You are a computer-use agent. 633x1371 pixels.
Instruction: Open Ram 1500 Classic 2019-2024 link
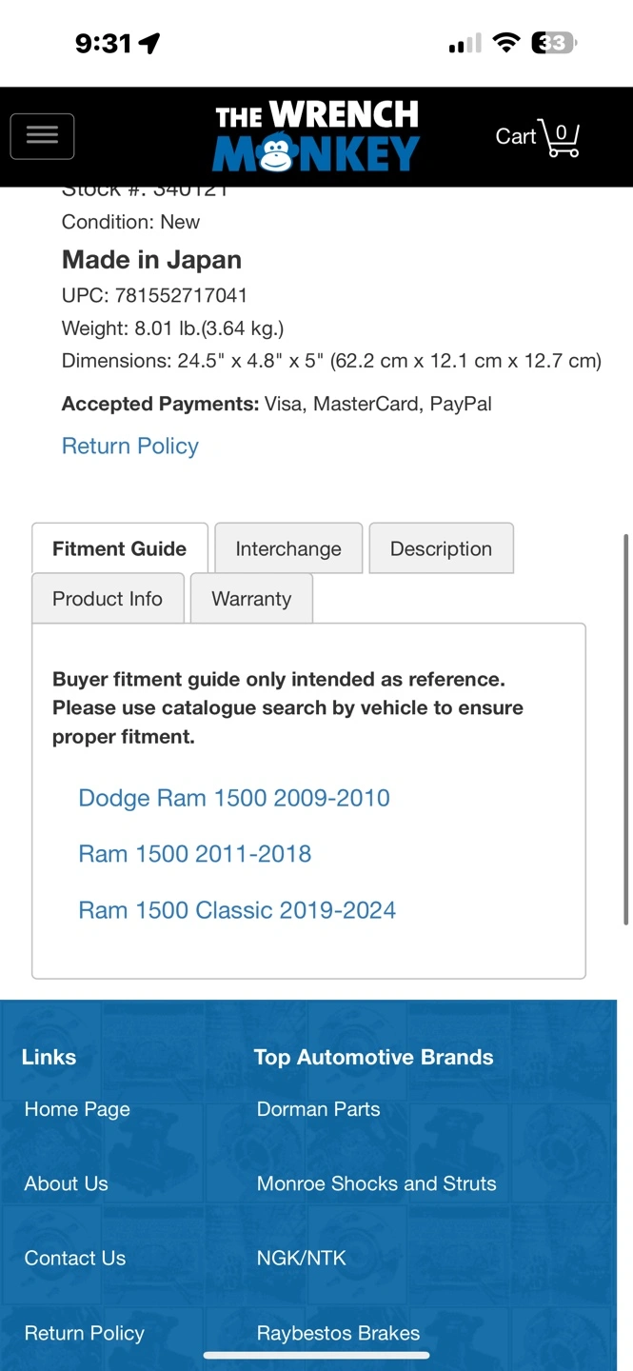point(237,909)
